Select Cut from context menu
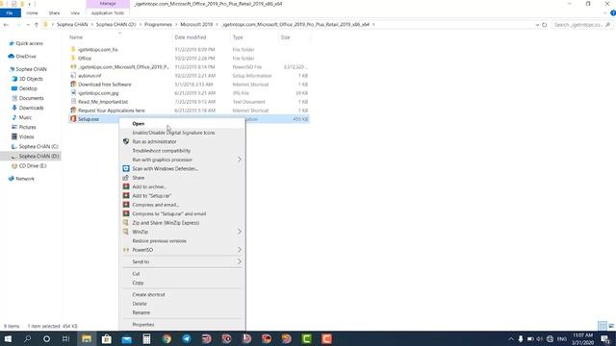The height and width of the screenshot is (346, 616). pyautogui.click(x=136, y=274)
